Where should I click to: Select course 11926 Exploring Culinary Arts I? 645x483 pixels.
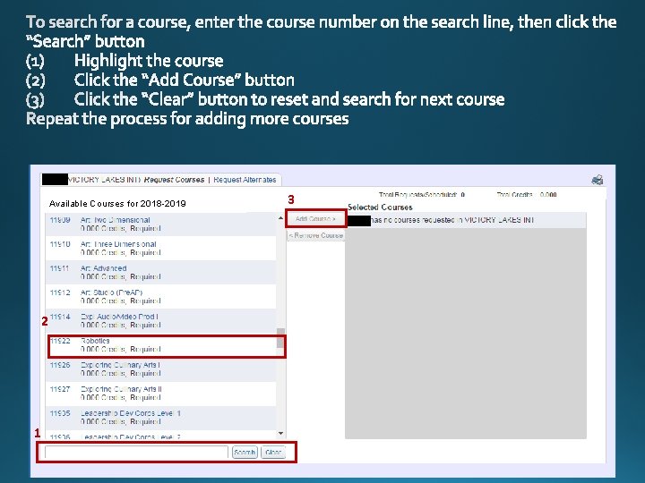pos(161,369)
